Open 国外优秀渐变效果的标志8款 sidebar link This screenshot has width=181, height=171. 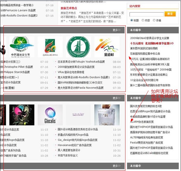(x=146, y=106)
